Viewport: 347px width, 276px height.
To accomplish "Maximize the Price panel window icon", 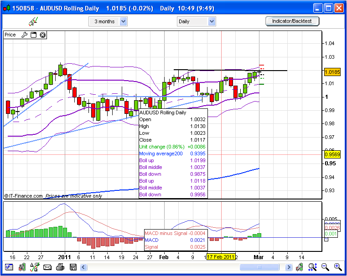I will tap(33, 35).
